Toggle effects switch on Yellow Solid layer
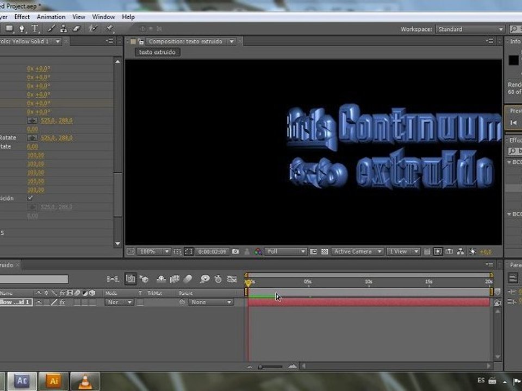This screenshot has height=391, width=522. pos(62,302)
